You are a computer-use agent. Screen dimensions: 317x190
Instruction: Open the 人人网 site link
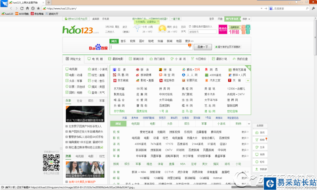[x=190, y=75]
